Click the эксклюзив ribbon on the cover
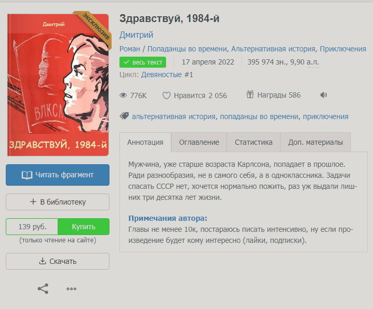 coord(95,26)
